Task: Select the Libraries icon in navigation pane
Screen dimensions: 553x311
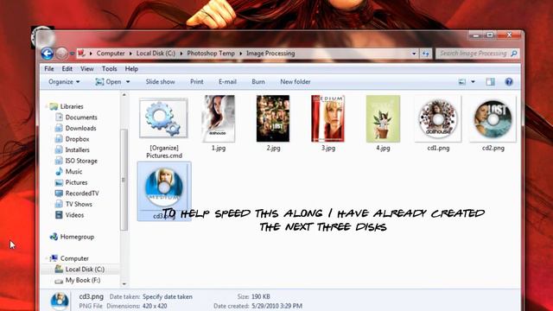Action: coord(54,106)
